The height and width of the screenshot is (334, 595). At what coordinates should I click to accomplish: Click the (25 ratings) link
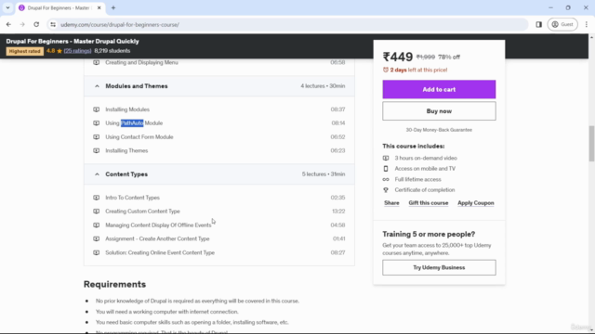click(77, 51)
